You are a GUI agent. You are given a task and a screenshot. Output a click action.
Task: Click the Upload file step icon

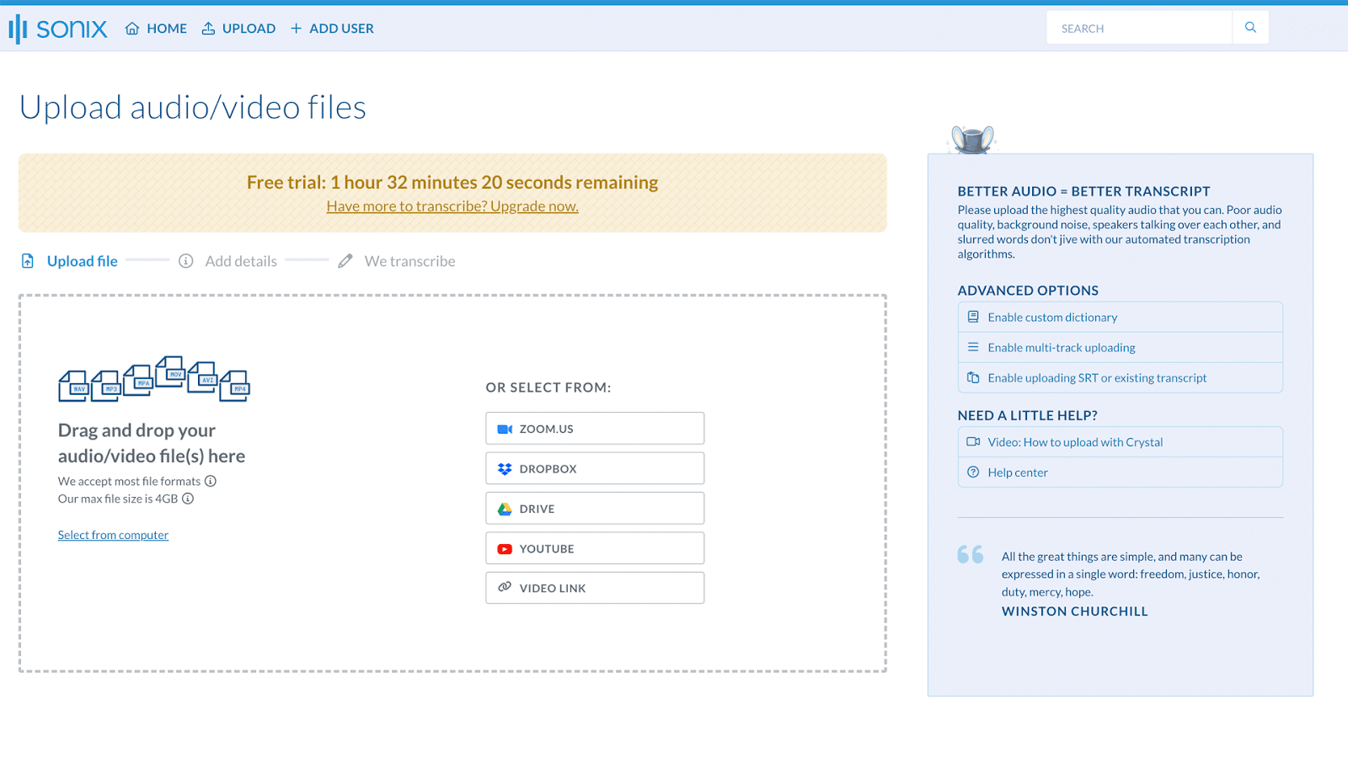[x=28, y=261]
